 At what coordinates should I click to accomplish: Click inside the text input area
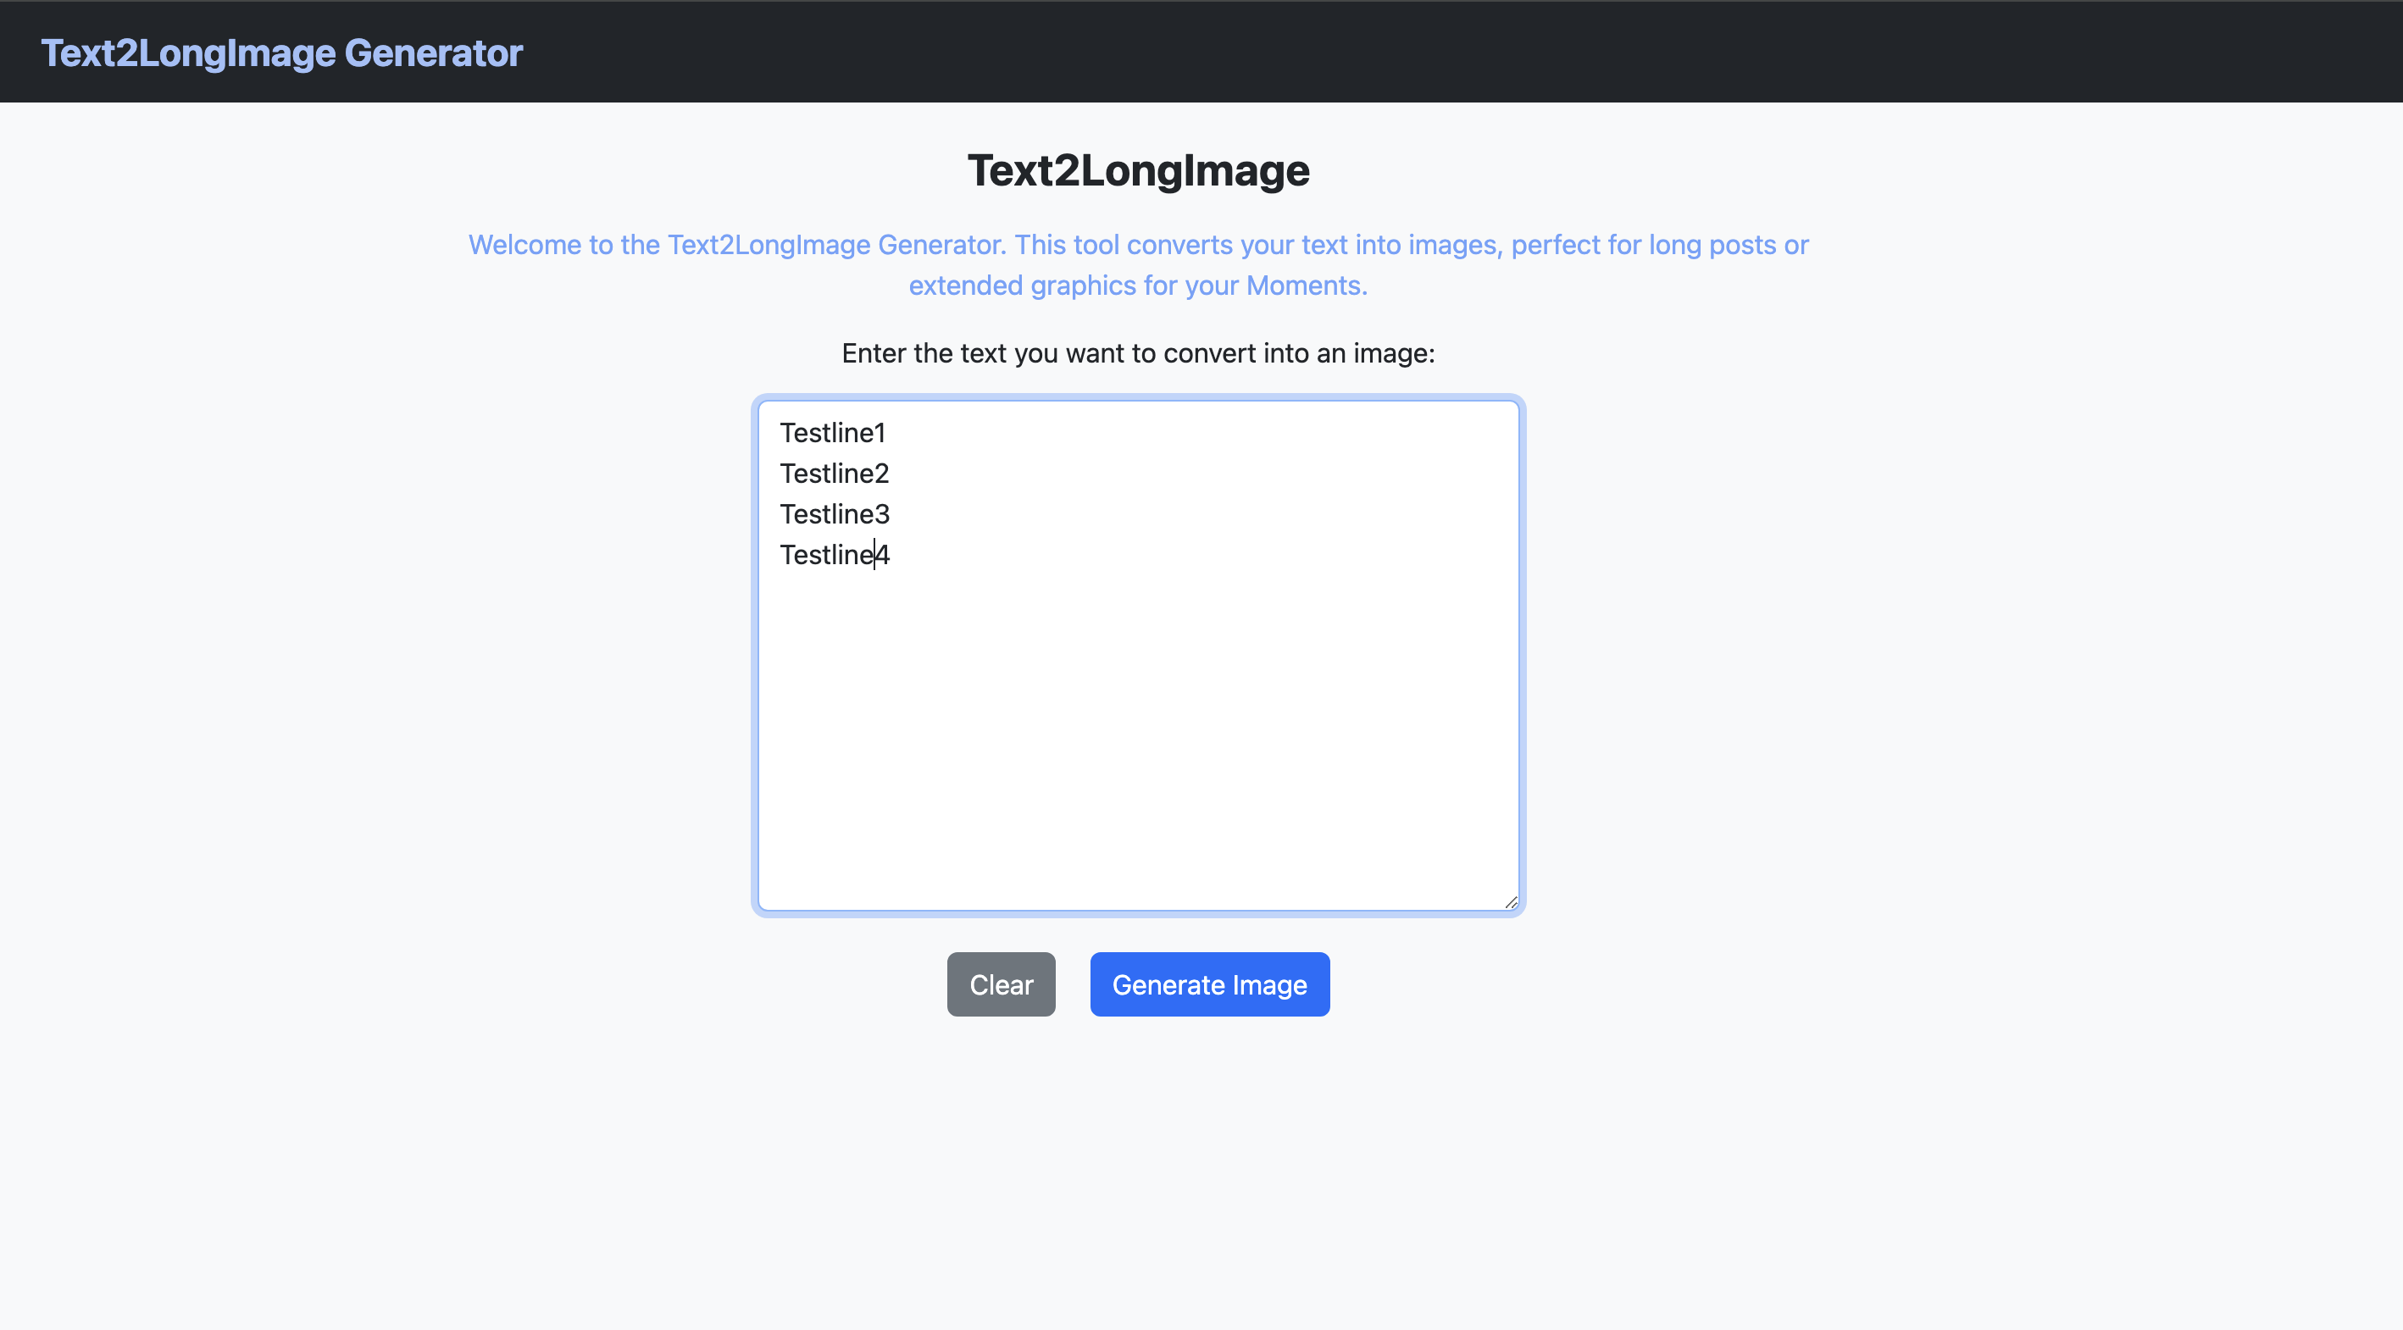coord(1138,656)
